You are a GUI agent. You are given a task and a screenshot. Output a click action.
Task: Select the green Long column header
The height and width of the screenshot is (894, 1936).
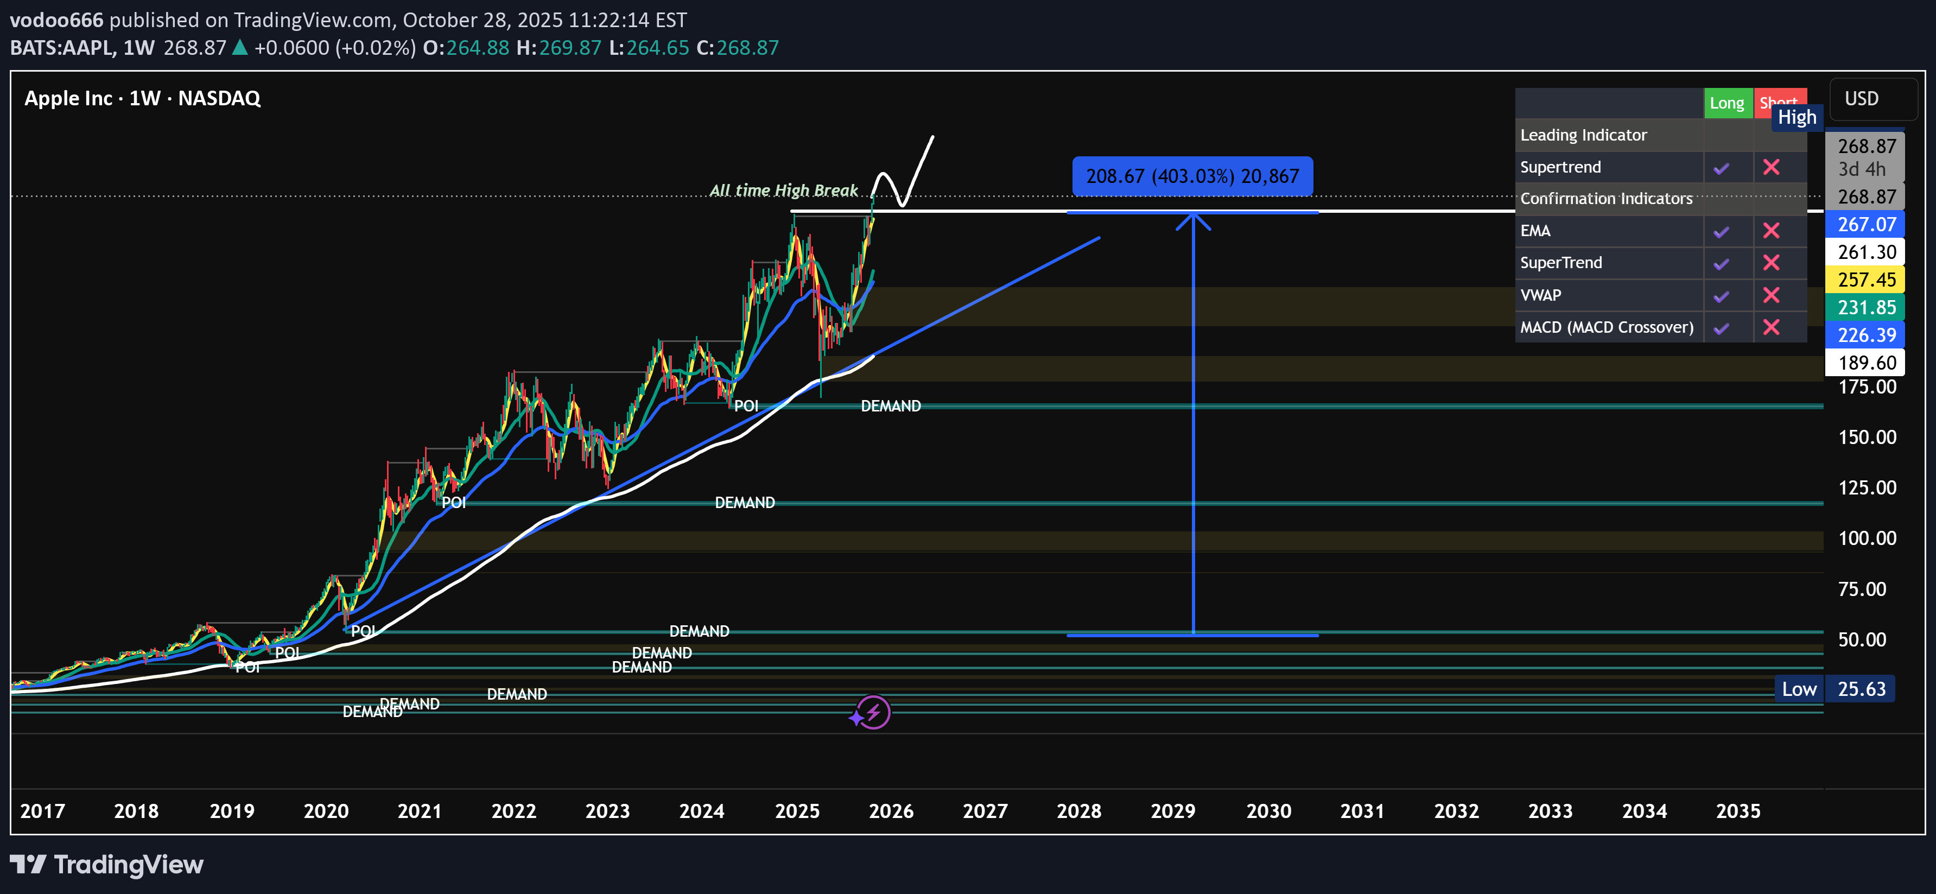(x=1726, y=104)
